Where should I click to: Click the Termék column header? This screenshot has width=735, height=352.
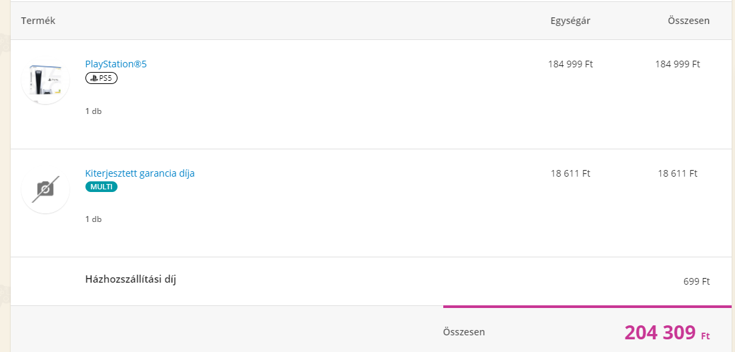[x=38, y=21]
